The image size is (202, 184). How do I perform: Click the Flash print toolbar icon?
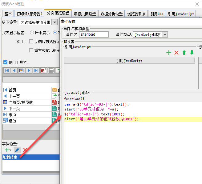[x=43, y=70]
